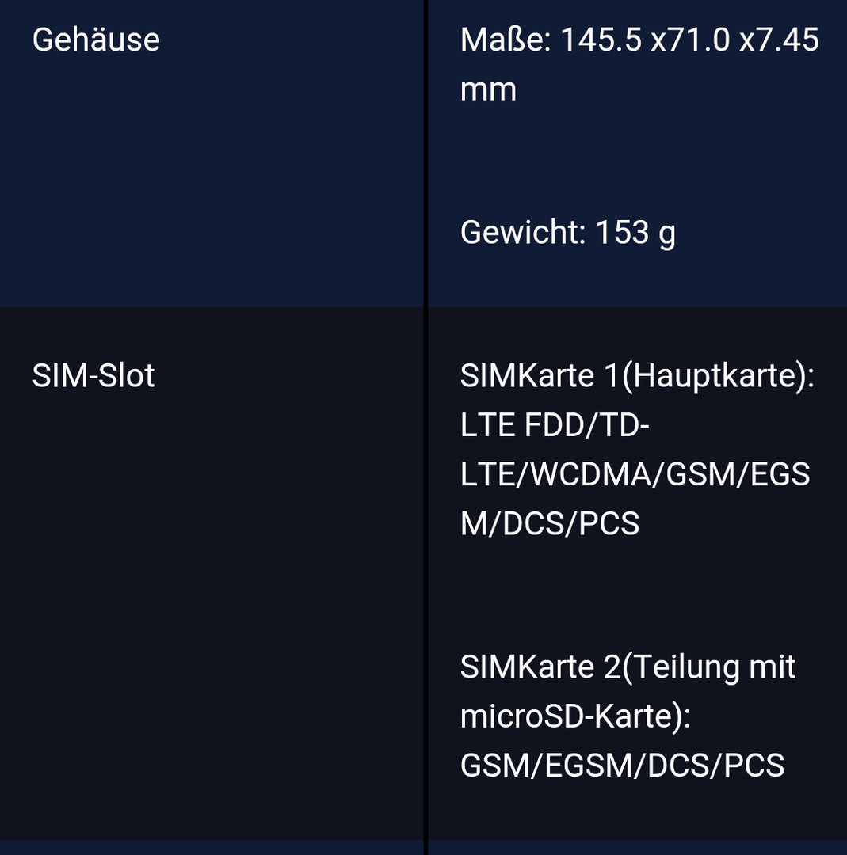Click the 153 weight number
The height and width of the screenshot is (855, 847).
coord(622,232)
